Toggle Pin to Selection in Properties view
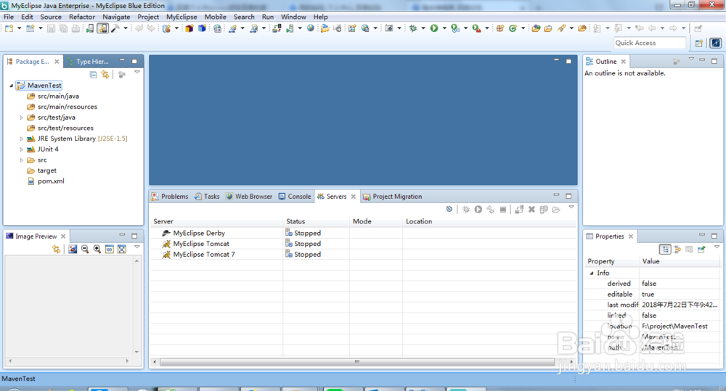Image resolution: width=726 pixels, height=391 pixels. pos(701,250)
